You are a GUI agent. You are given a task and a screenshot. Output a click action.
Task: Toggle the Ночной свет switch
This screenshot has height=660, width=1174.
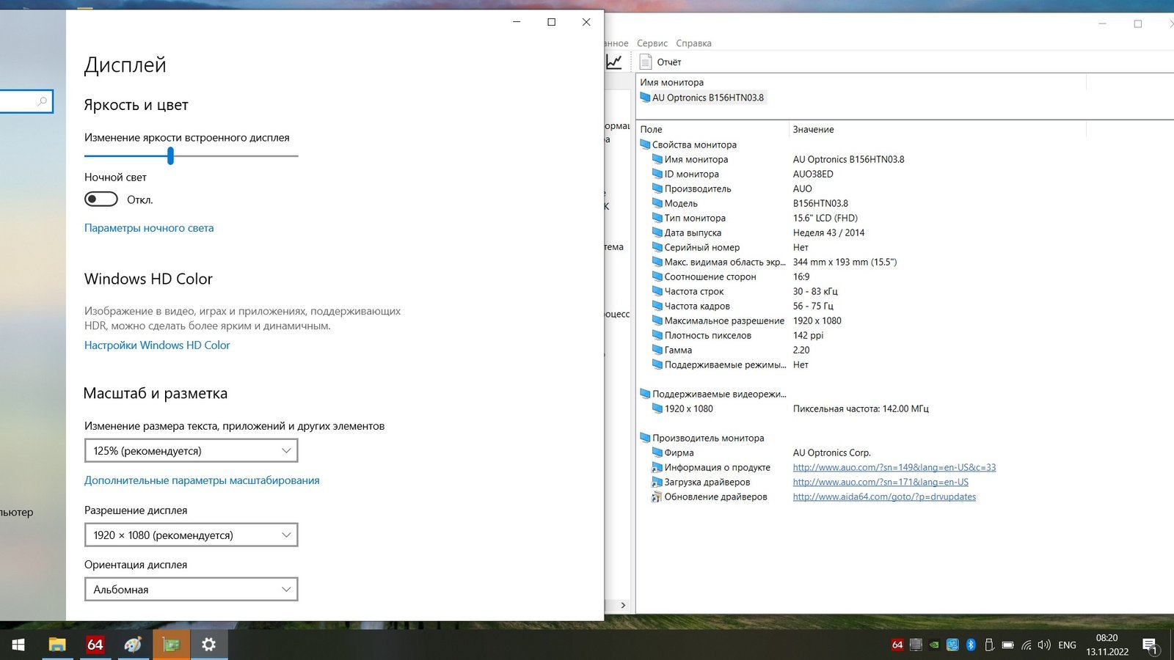(101, 199)
